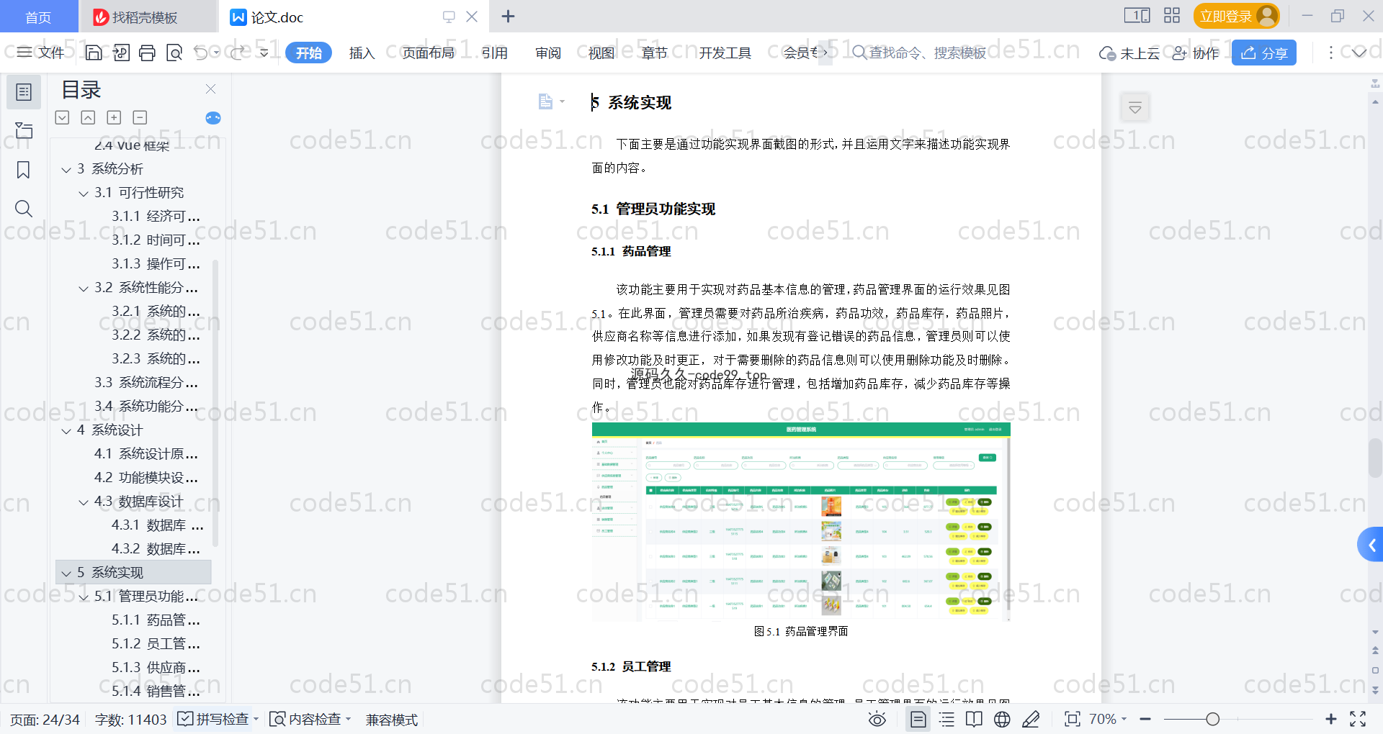
Task: Click the zoom slider handle
Action: point(1212,719)
